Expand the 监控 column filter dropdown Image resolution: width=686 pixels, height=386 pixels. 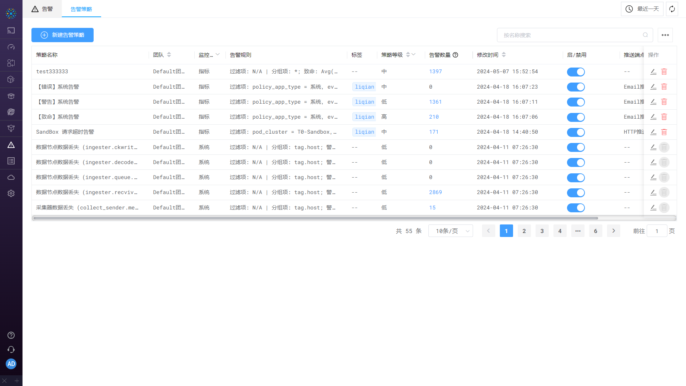217,55
